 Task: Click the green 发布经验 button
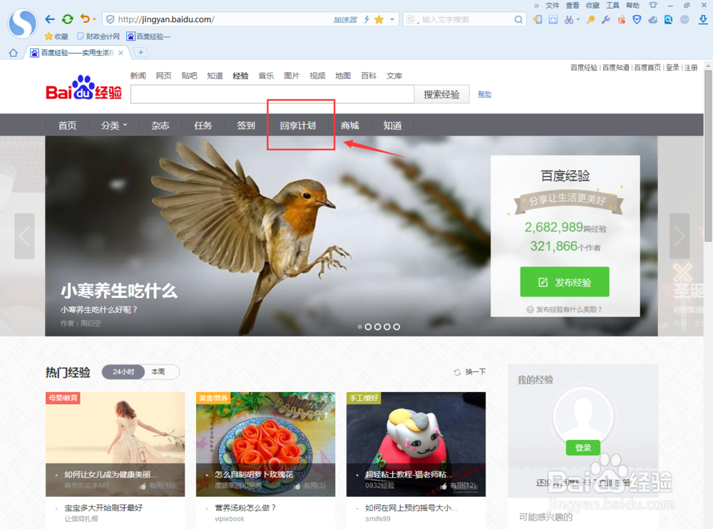(565, 282)
